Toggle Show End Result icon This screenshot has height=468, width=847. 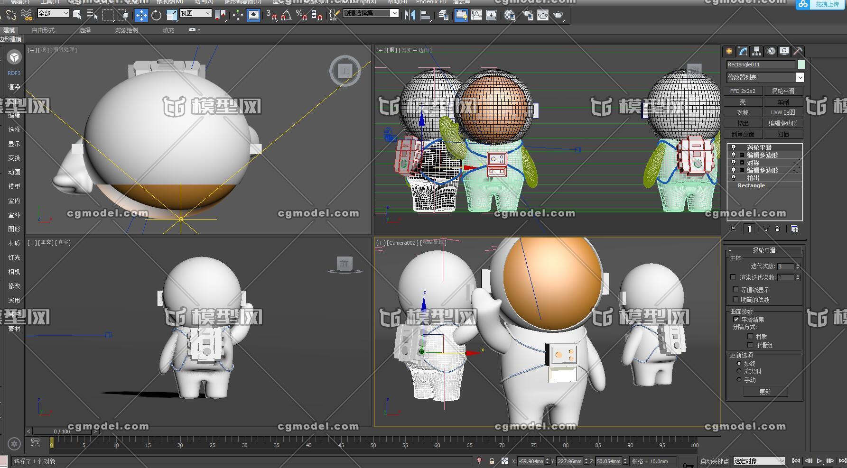coord(749,229)
